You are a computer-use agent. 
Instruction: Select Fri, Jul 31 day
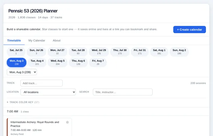[x=140, y=52]
